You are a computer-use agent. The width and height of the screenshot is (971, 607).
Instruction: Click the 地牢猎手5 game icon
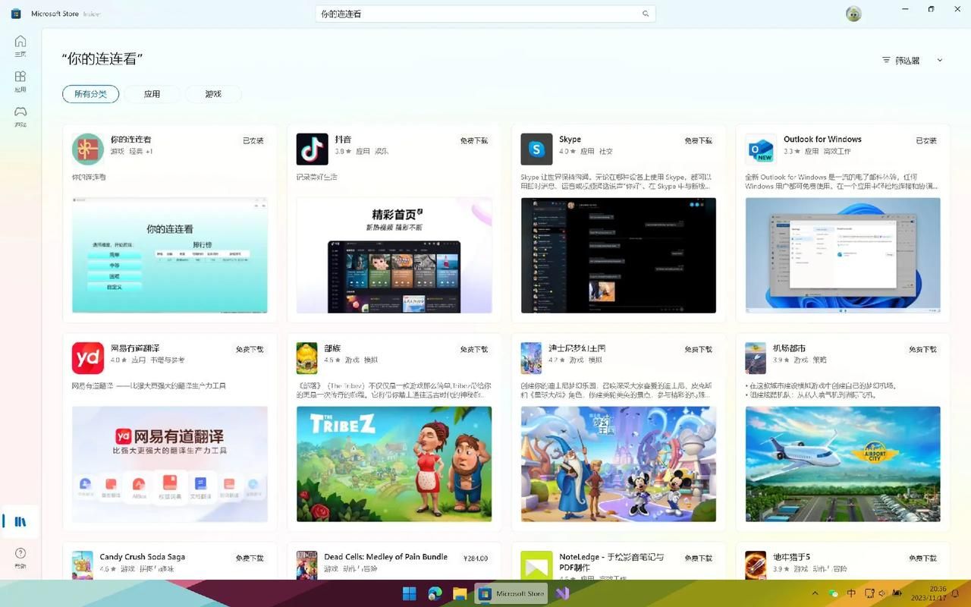(x=756, y=565)
